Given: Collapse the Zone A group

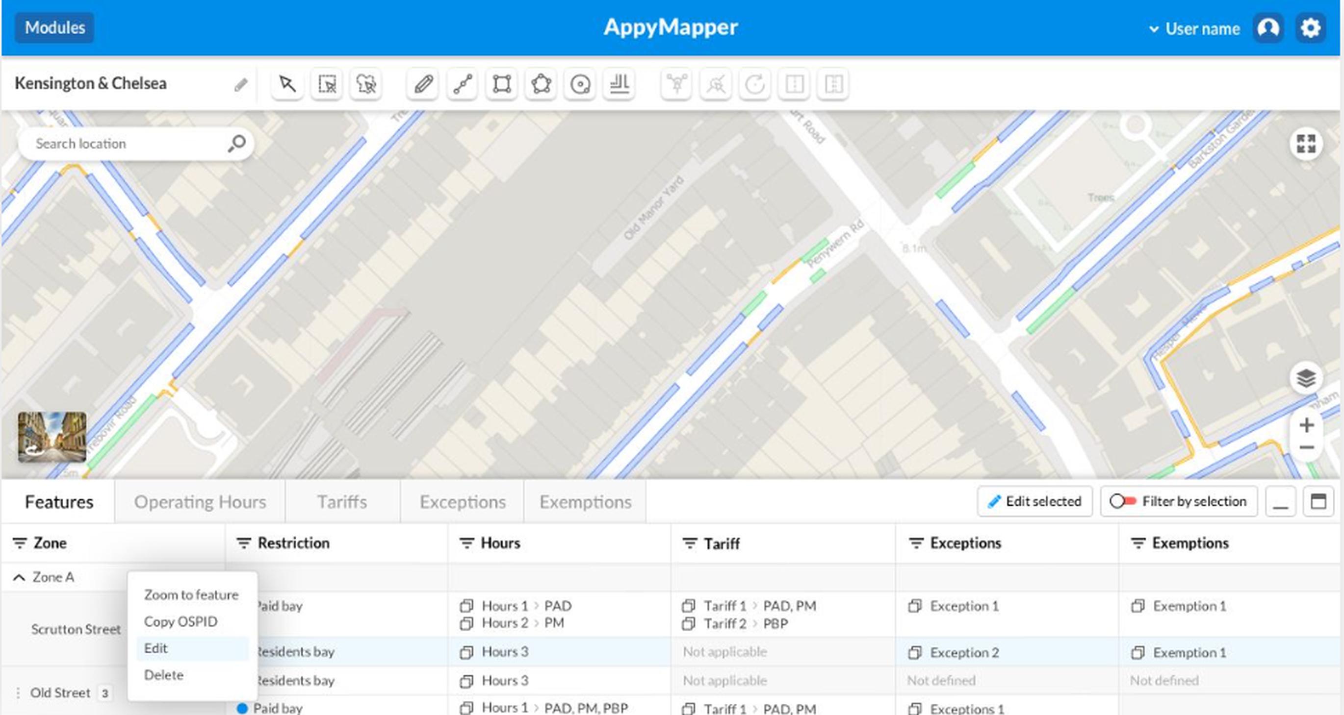Looking at the screenshot, I should pyautogui.click(x=19, y=577).
